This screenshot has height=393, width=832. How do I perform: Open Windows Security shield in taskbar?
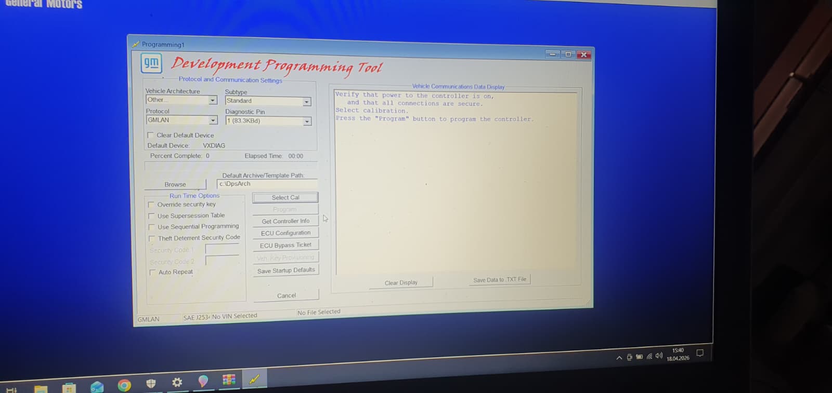151,384
